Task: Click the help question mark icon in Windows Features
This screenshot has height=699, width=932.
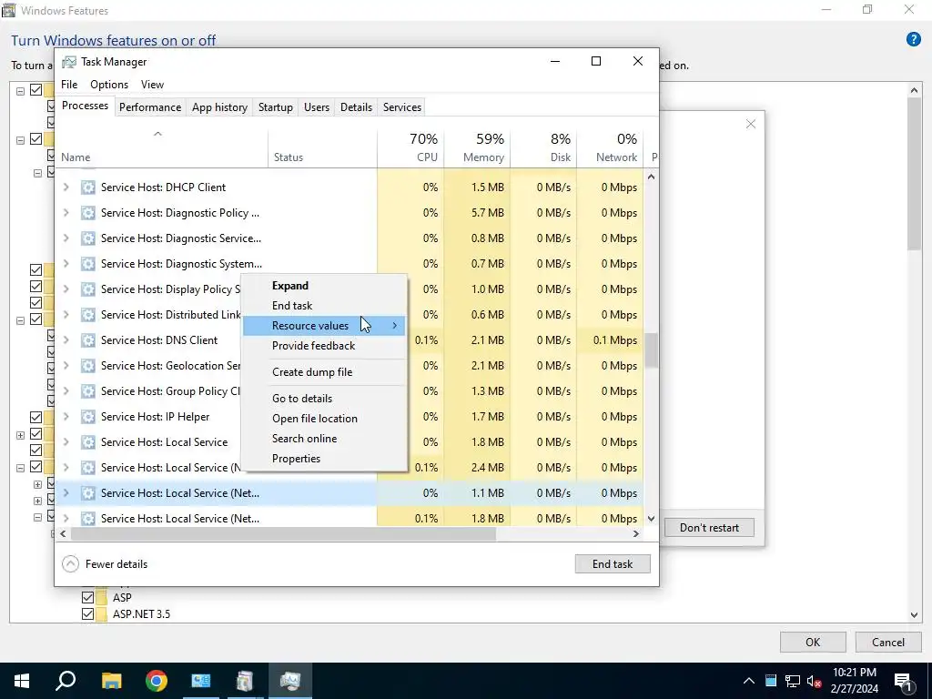Action: point(914,39)
